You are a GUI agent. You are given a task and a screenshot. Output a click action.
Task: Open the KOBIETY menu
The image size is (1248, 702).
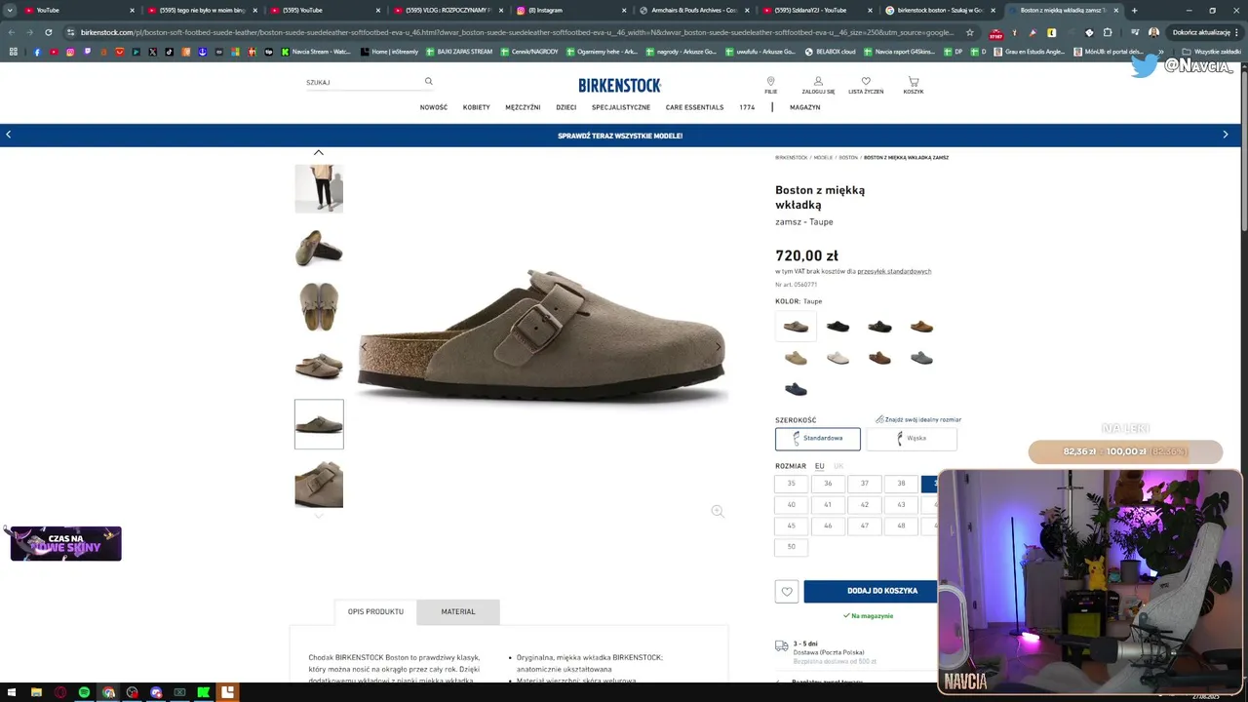477,107
